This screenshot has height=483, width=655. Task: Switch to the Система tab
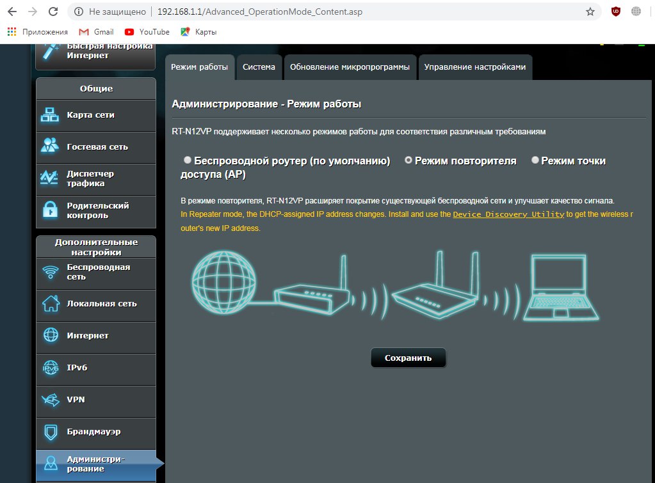(259, 67)
